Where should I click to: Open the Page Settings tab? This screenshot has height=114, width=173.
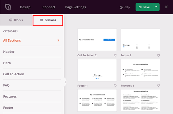(x=76, y=7)
